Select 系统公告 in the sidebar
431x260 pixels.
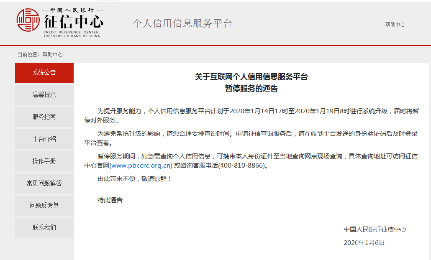pos(44,72)
